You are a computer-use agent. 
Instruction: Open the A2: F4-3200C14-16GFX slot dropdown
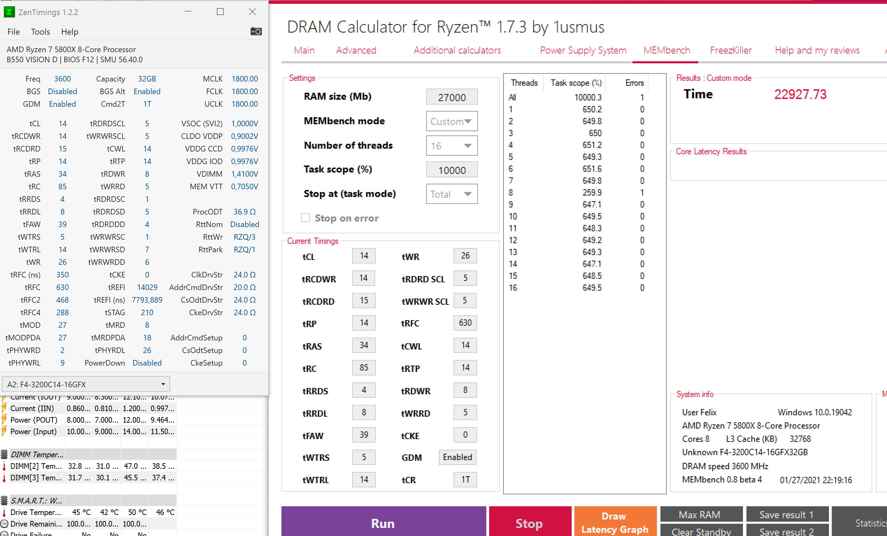coord(164,384)
